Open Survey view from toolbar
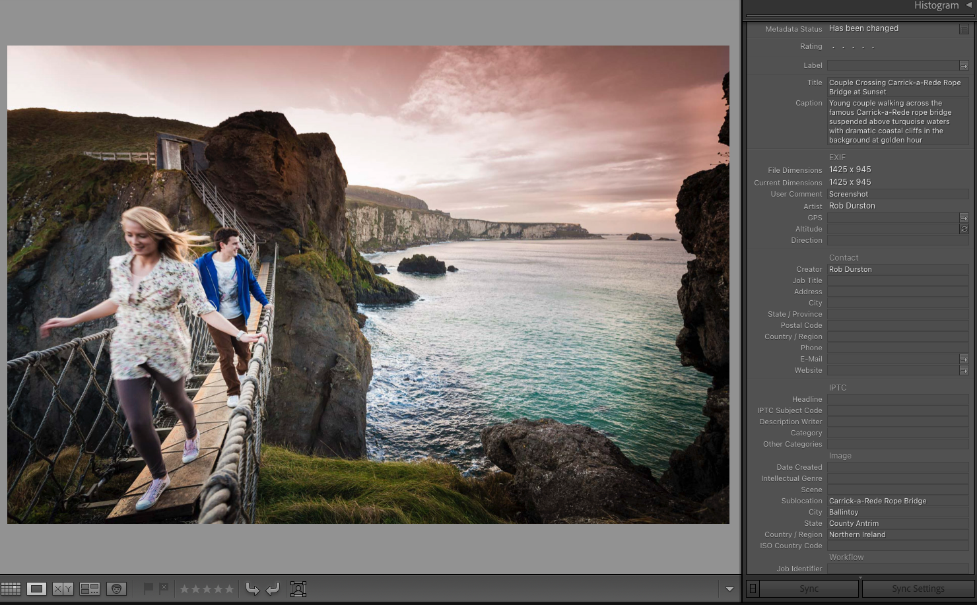The height and width of the screenshot is (605, 977). click(89, 589)
